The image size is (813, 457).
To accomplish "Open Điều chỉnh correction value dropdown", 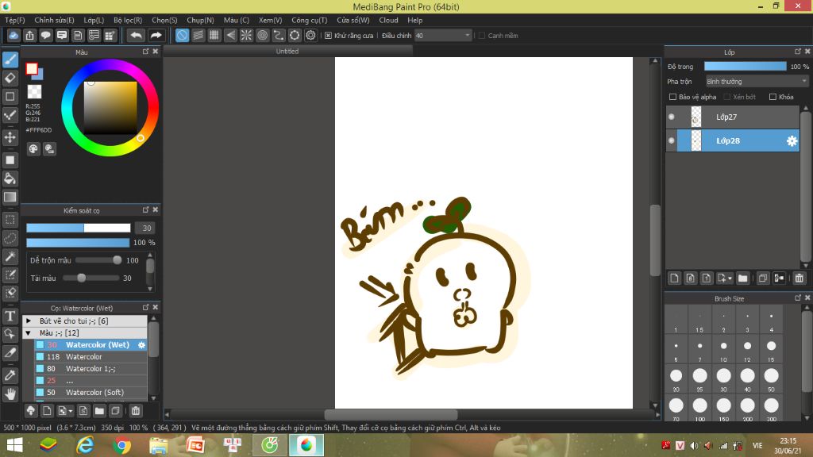I will point(443,36).
